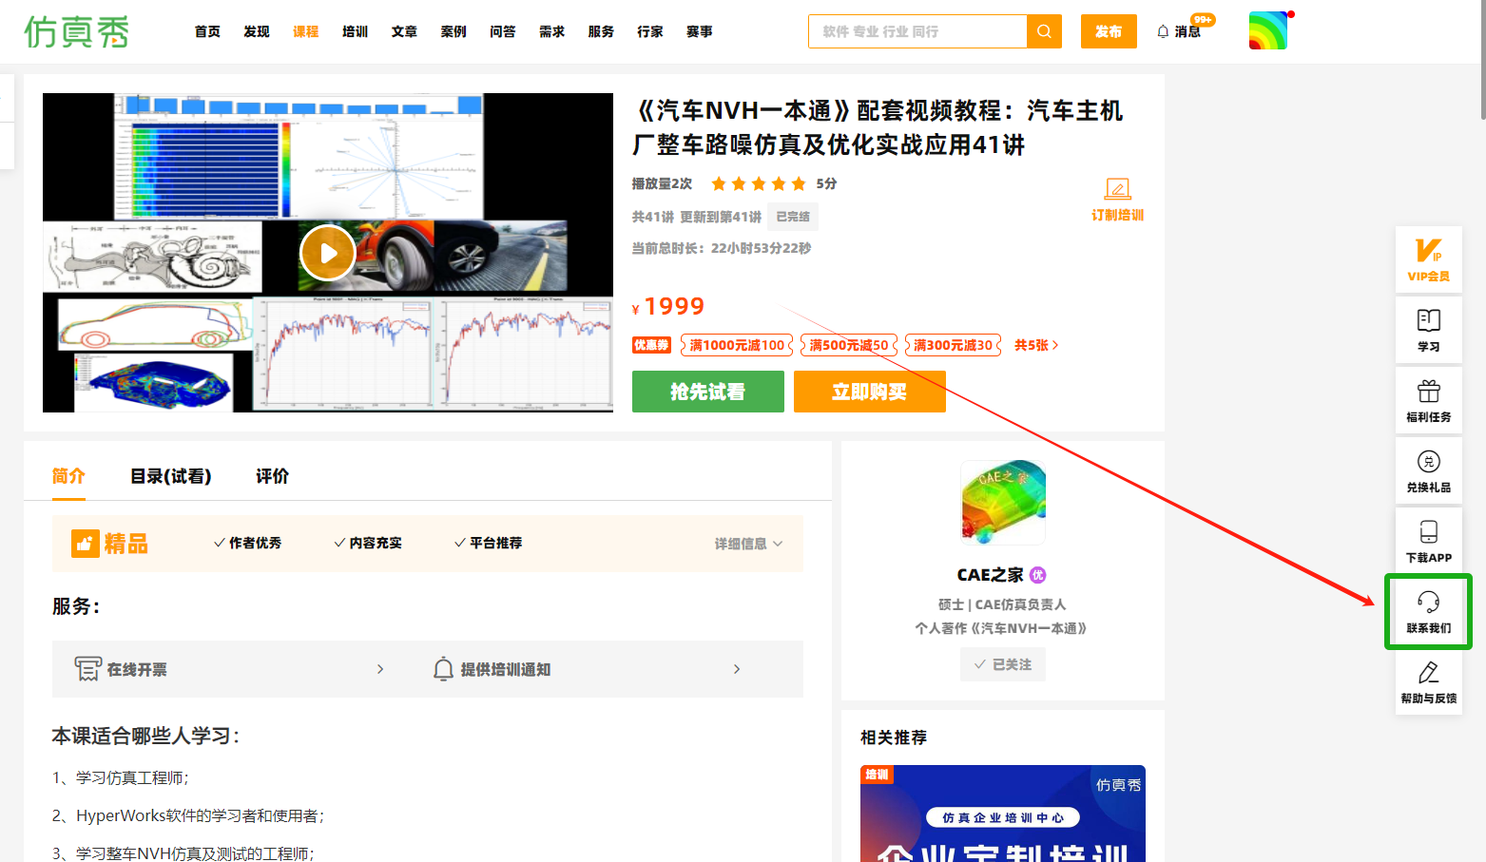The image size is (1486, 862).
Task: Click the 平台推荐 check label
Action: click(489, 543)
